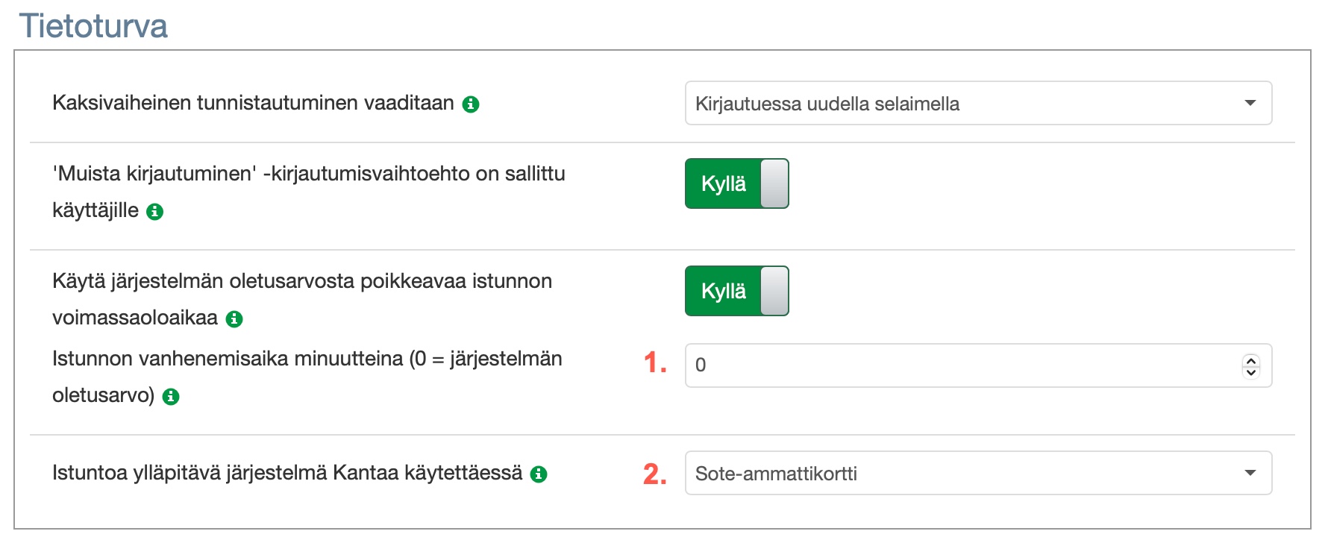
Task: Click 'Istunnon vanhenemisaika minuutteina' label text
Action: tap(307, 359)
